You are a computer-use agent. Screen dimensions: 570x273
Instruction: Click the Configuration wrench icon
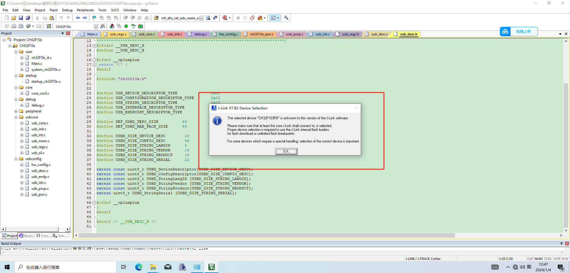click(286, 18)
